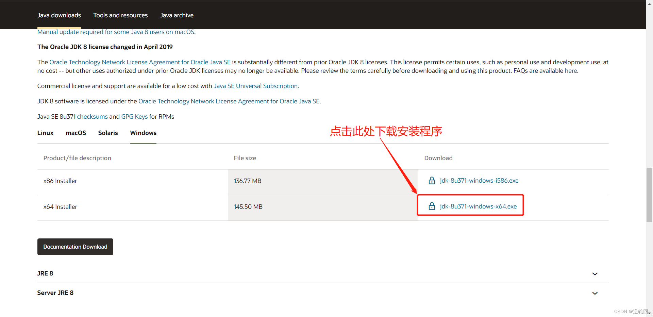Download jdk-8u371-windows-x64.exe
Image resolution: width=653 pixels, height=317 pixels.
point(478,206)
